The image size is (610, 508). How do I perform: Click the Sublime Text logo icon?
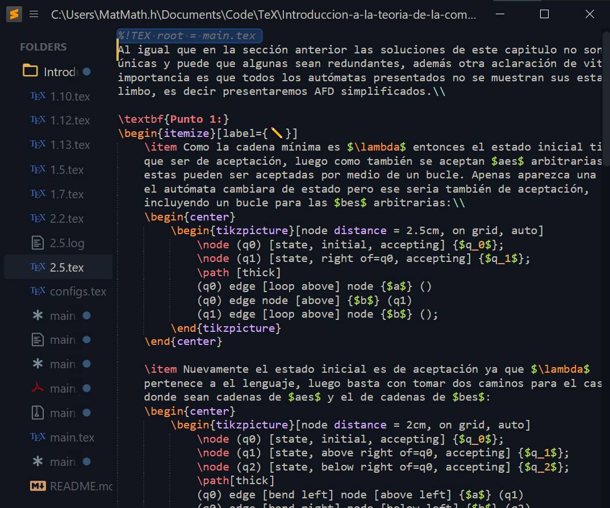pos(14,14)
